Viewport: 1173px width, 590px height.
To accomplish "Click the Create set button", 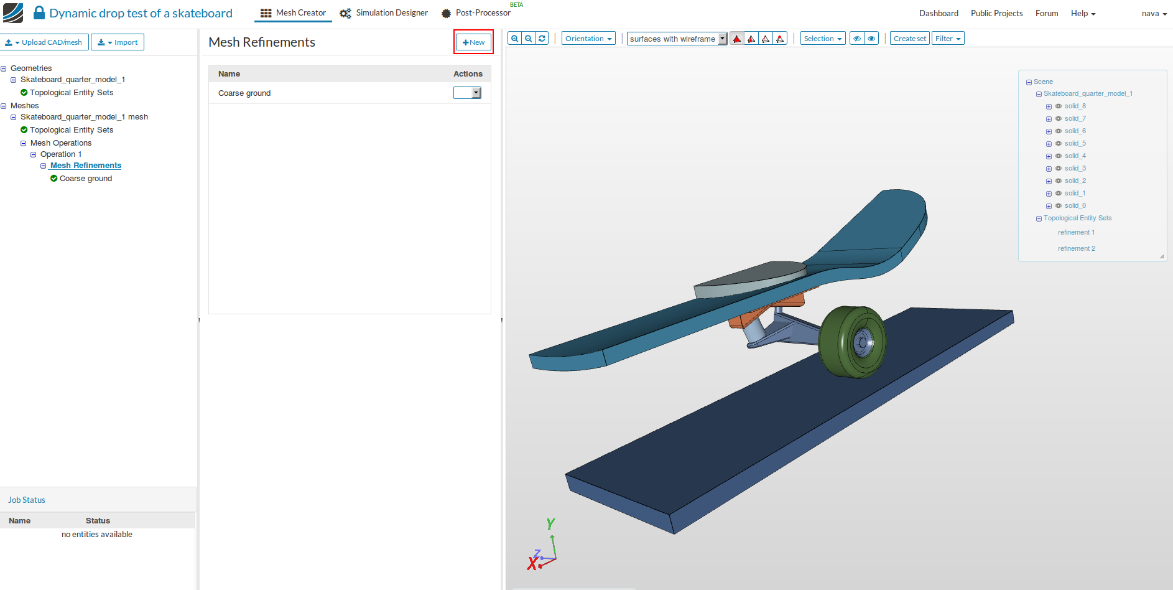I will 910,39.
